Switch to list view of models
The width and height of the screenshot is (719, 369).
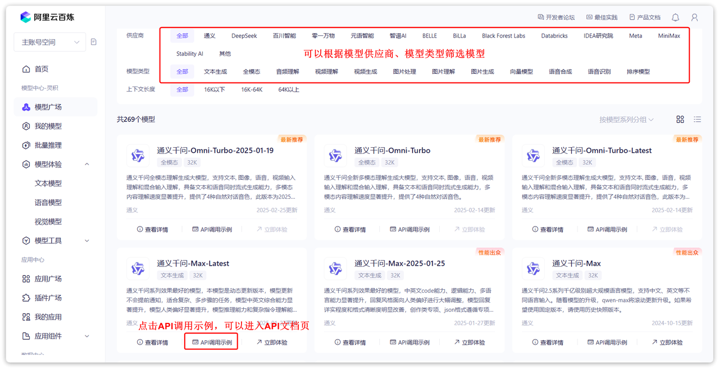[x=697, y=119]
